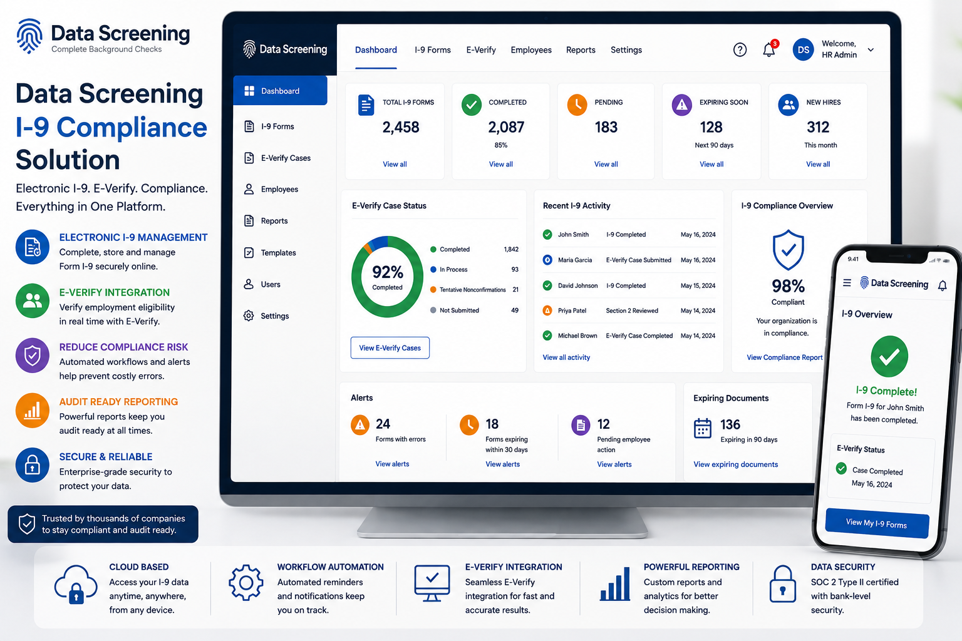Click Priya Patel's orange activity icon
The height and width of the screenshot is (641, 962).
coord(547,310)
